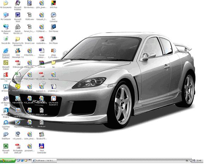
Task: Select the Adobe Reader 7.0 shortcut
Action: [6, 74]
